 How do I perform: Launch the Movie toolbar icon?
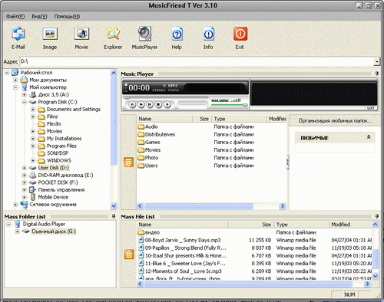click(x=81, y=34)
